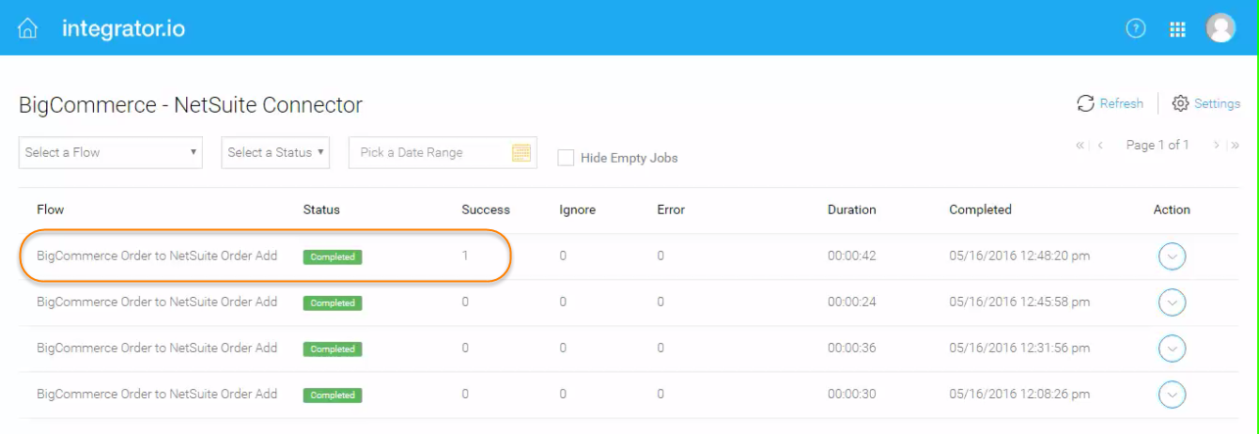Go to the home icon
The height and width of the screenshot is (434, 1259).
click(28, 28)
